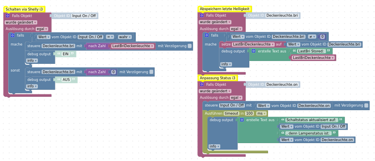The width and height of the screenshot is (375, 161).
Task: Click gear icon on Deckenleuchte.on trigger block
Action: (x=202, y=85)
